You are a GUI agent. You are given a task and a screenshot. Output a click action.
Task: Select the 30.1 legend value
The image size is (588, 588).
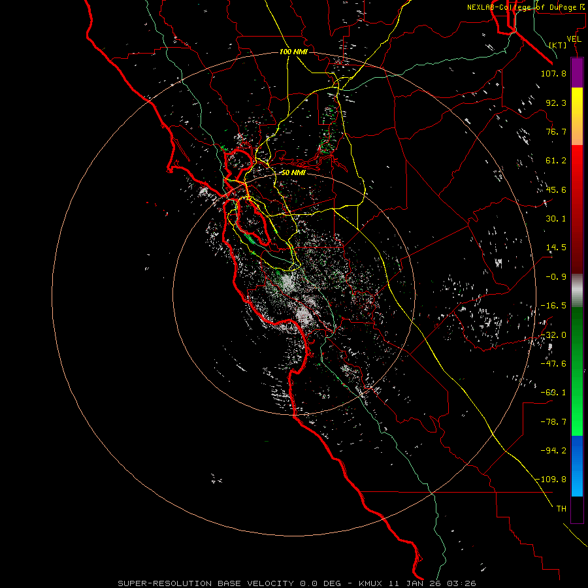click(556, 219)
